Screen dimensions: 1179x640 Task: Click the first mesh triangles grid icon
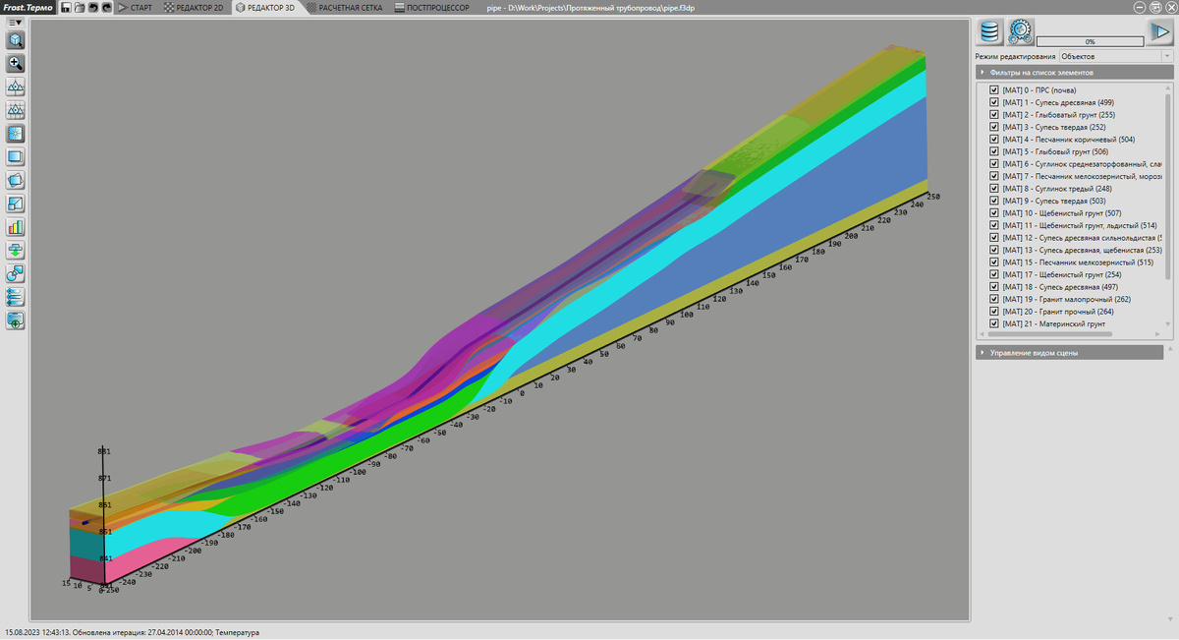click(x=16, y=87)
